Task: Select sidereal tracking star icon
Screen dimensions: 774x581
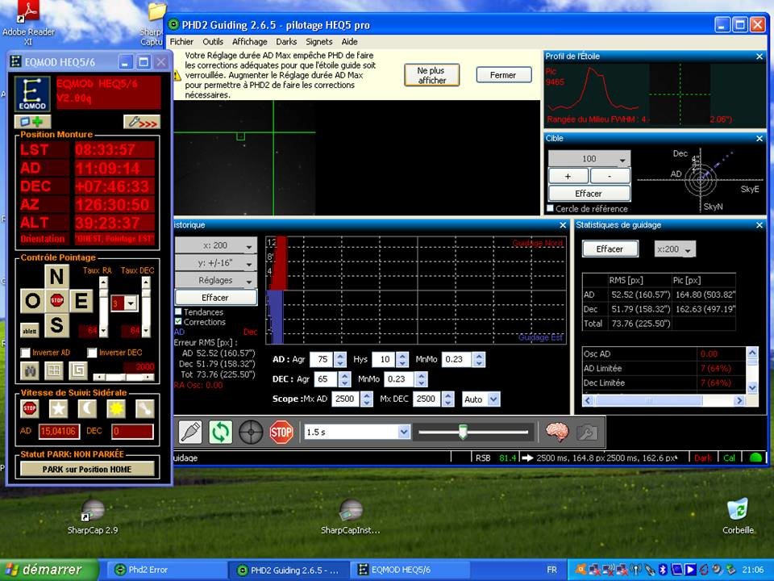Action: point(58,408)
